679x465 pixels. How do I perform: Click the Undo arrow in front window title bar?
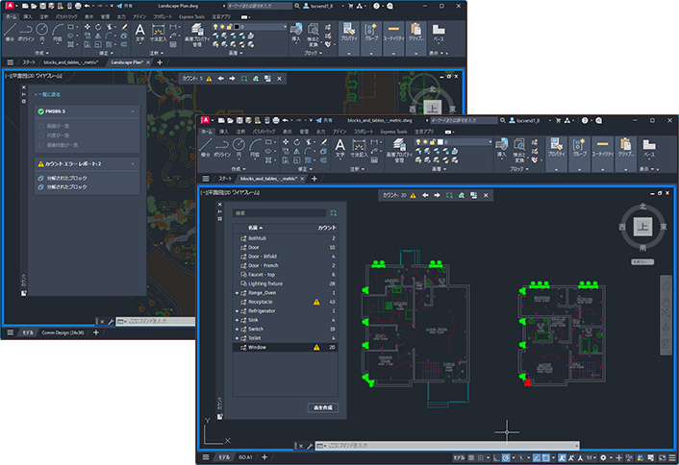(287, 121)
